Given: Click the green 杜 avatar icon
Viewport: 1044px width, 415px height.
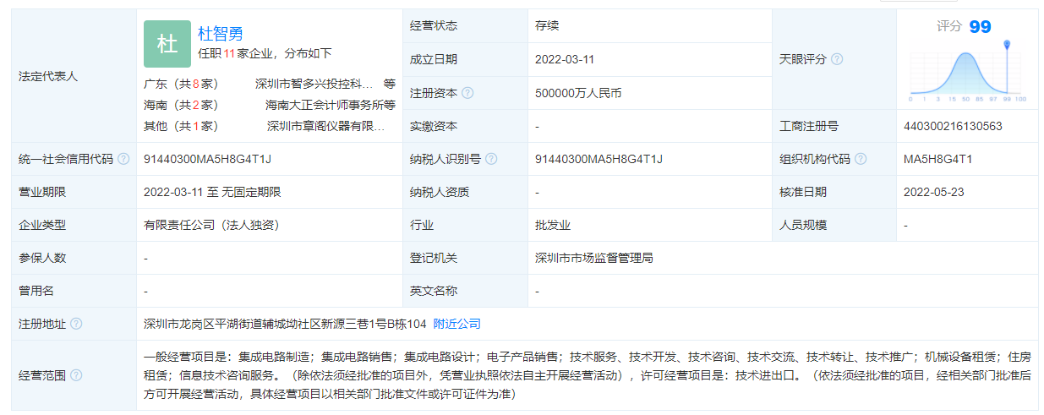Looking at the screenshot, I should (167, 44).
